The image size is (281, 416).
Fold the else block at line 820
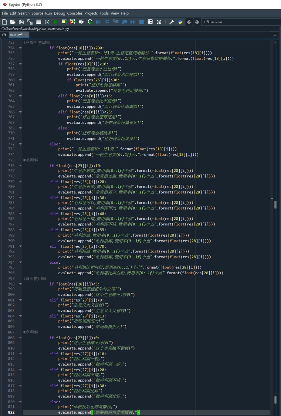click(x=20, y=402)
